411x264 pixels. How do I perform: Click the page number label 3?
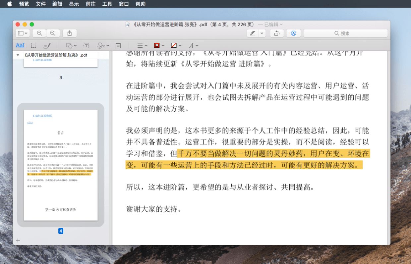(x=61, y=78)
